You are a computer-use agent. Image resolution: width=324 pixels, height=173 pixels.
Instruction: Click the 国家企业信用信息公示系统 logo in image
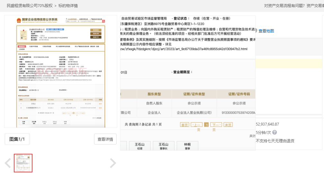tap(37, 20)
